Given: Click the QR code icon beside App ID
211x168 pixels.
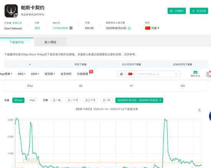Looking at the screenshot, I should coord(71,28).
